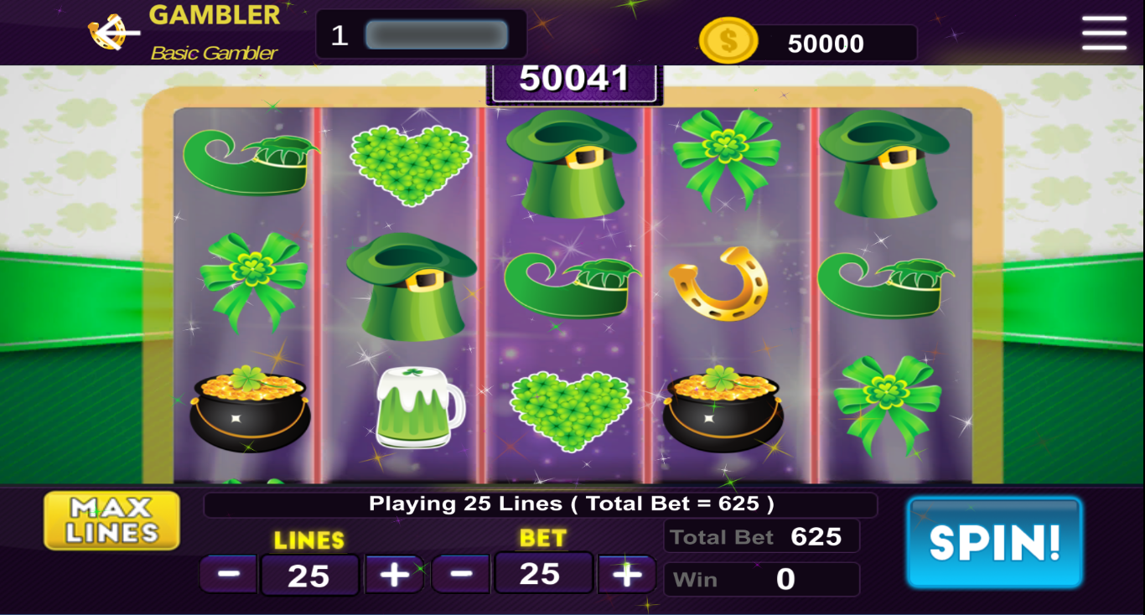Click the leprechaun shoe on top left reel
This screenshot has width=1145, height=615.
coord(251,160)
